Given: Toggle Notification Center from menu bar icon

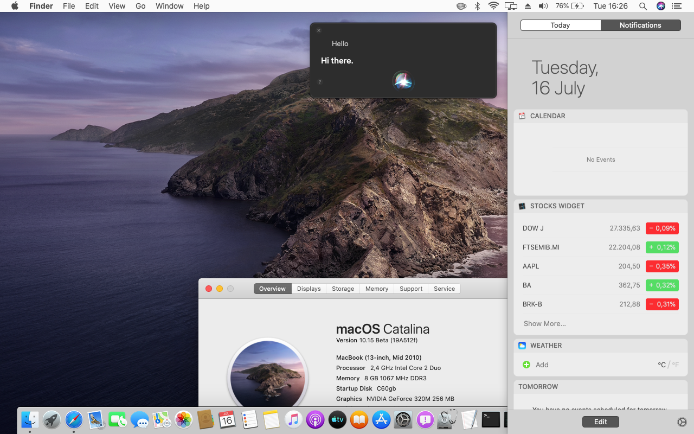Looking at the screenshot, I should [x=676, y=6].
